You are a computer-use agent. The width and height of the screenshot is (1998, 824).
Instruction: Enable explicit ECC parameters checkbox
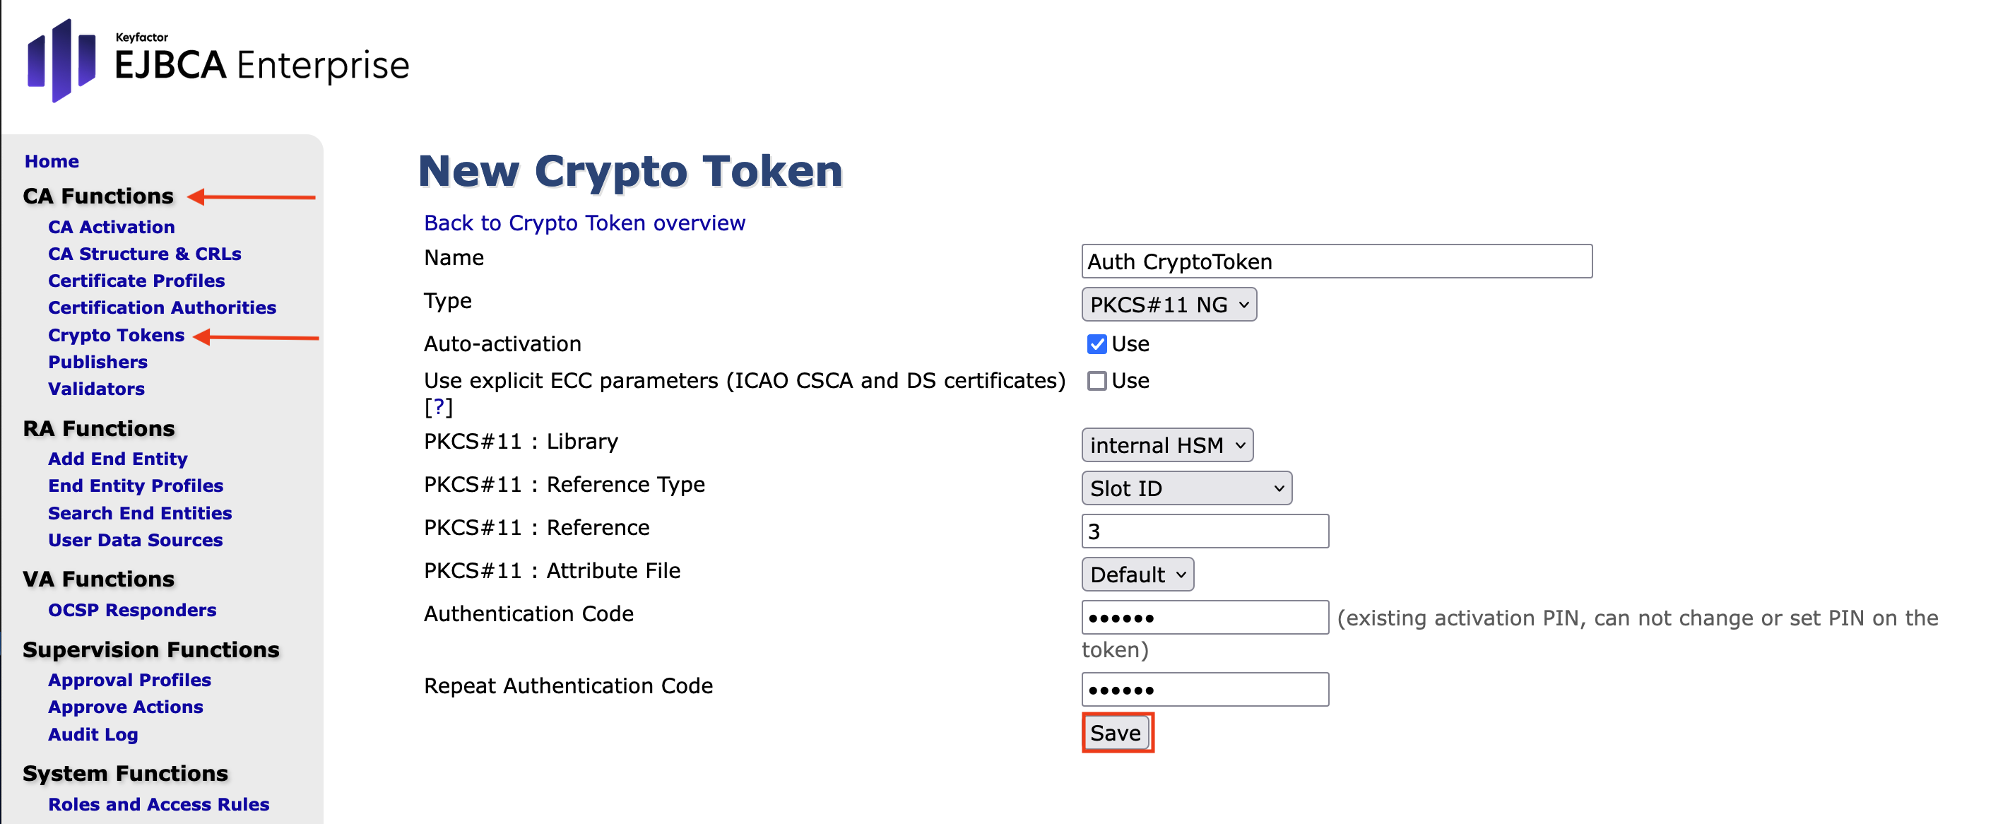click(1096, 381)
